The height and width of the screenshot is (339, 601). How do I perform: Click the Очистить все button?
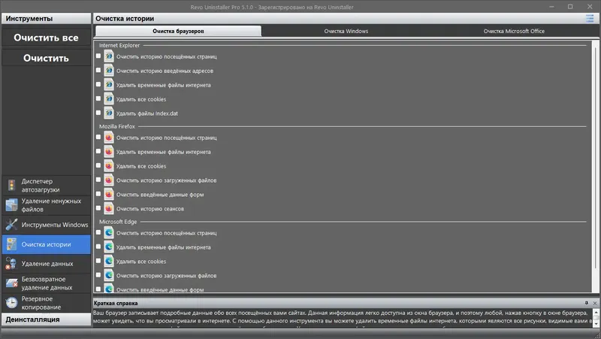click(46, 38)
